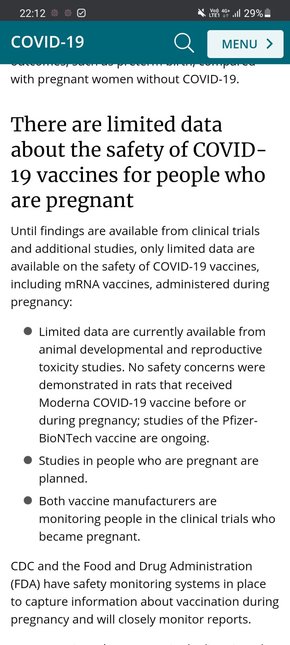Tap the signal strength bars
The height and width of the screenshot is (645, 290).
point(236,13)
